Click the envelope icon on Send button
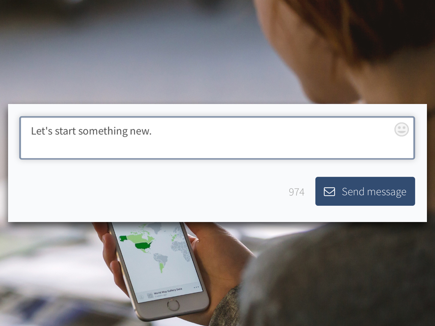Viewport: 435px width, 326px height. (329, 191)
